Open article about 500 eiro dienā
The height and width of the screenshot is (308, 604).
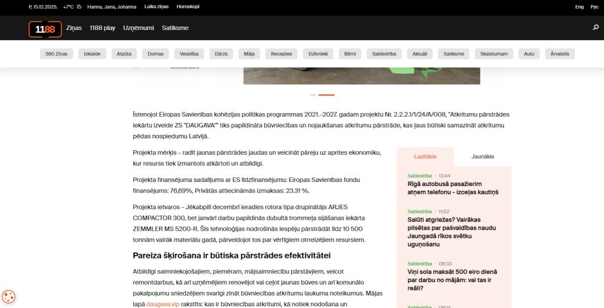pos(452,280)
